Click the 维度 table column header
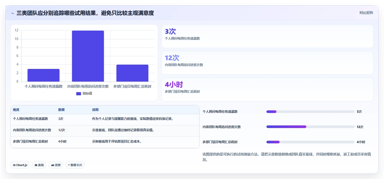 pos(16,110)
